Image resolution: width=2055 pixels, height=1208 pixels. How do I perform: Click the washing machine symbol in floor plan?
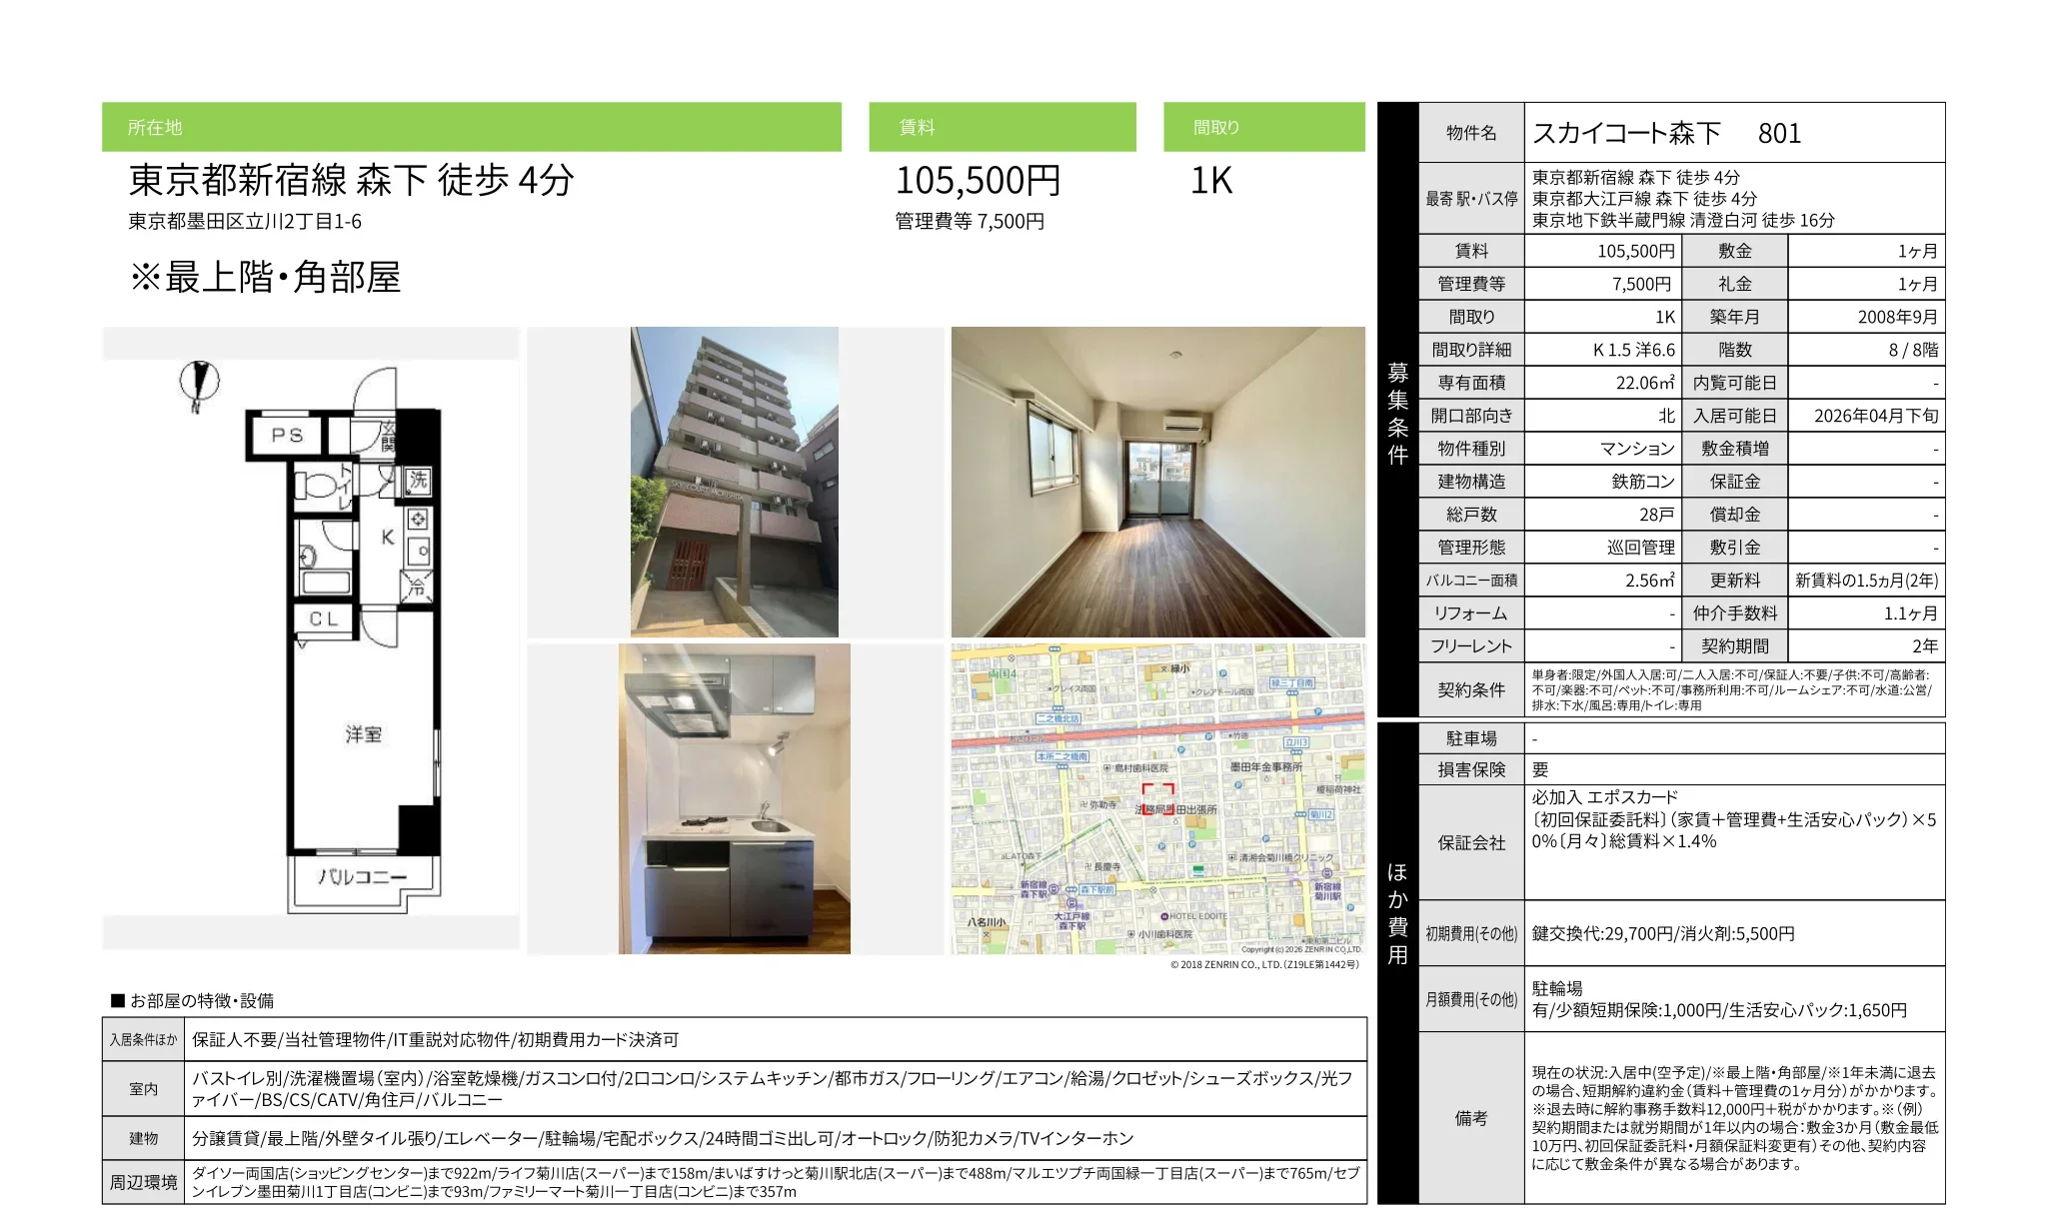(417, 480)
